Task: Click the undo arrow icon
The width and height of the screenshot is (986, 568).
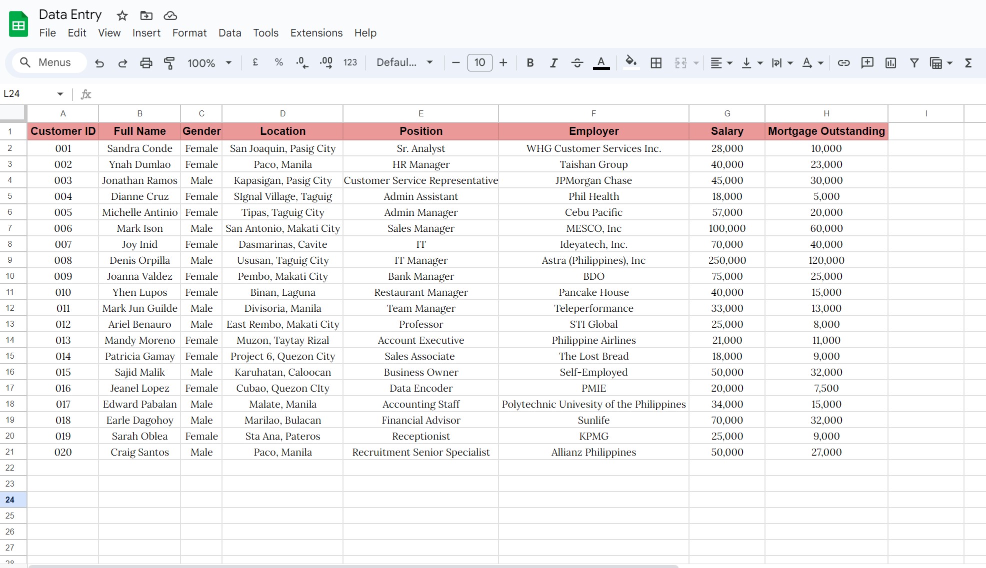Action: pyautogui.click(x=99, y=63)
